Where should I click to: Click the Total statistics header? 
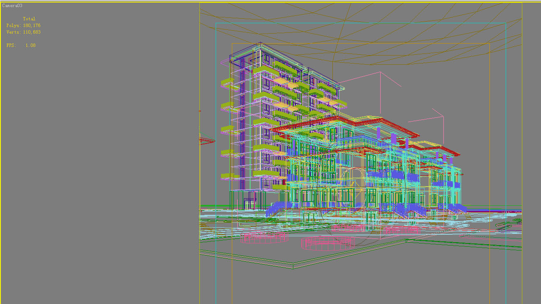tap(29, 18)
